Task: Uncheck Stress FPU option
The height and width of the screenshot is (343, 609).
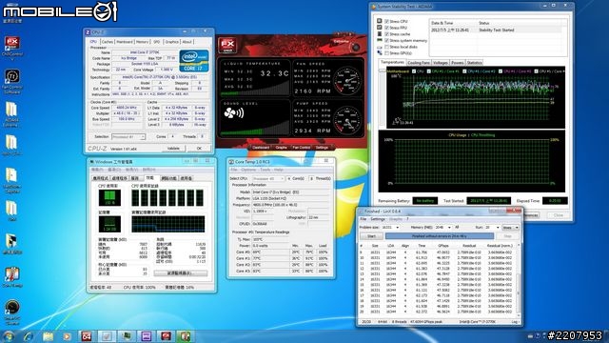Action: coord(386,28)
